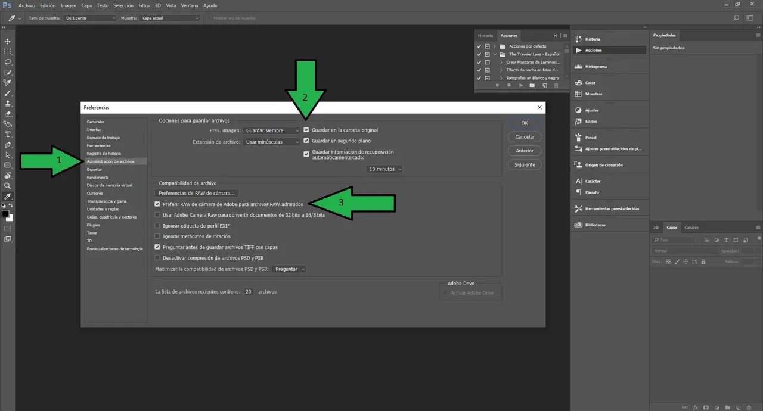Uncheck Preferir RAW de cámara de Adobe
The width and height of the screenshot is (763, 411).
tap(157, 204)
